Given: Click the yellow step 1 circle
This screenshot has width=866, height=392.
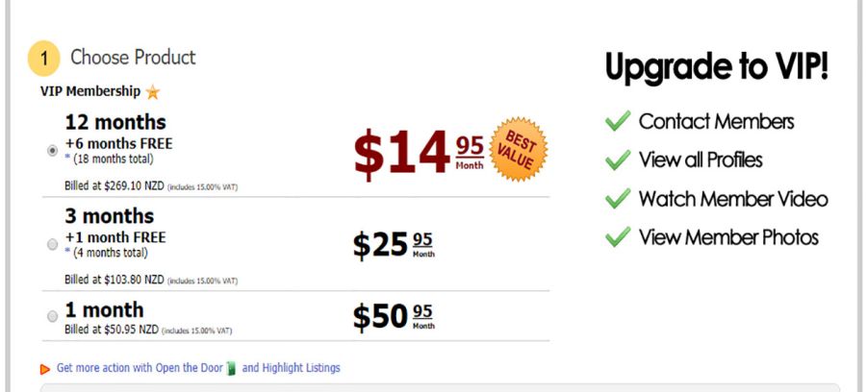Looking at the screenshot, I should pyautogui.click(x=44, y=59).
